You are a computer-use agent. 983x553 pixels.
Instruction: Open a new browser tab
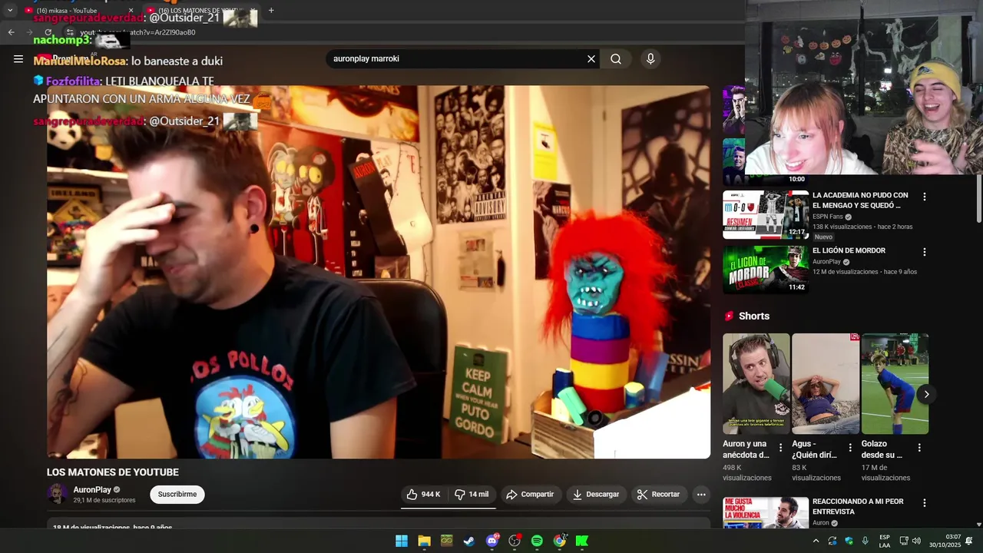coord(271,10)
